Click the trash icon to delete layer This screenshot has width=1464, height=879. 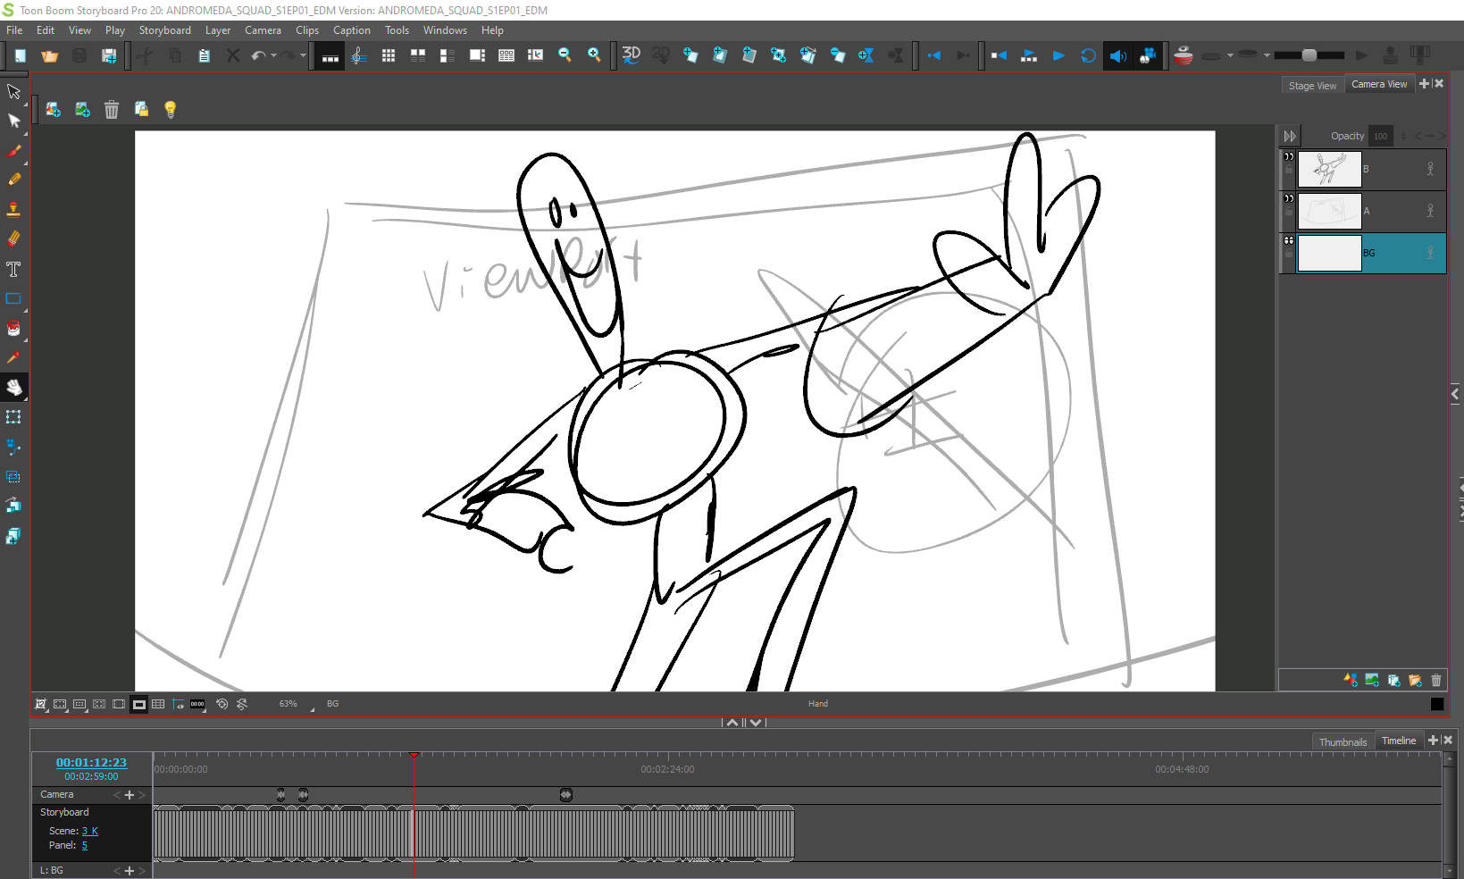tap(112, 109)
